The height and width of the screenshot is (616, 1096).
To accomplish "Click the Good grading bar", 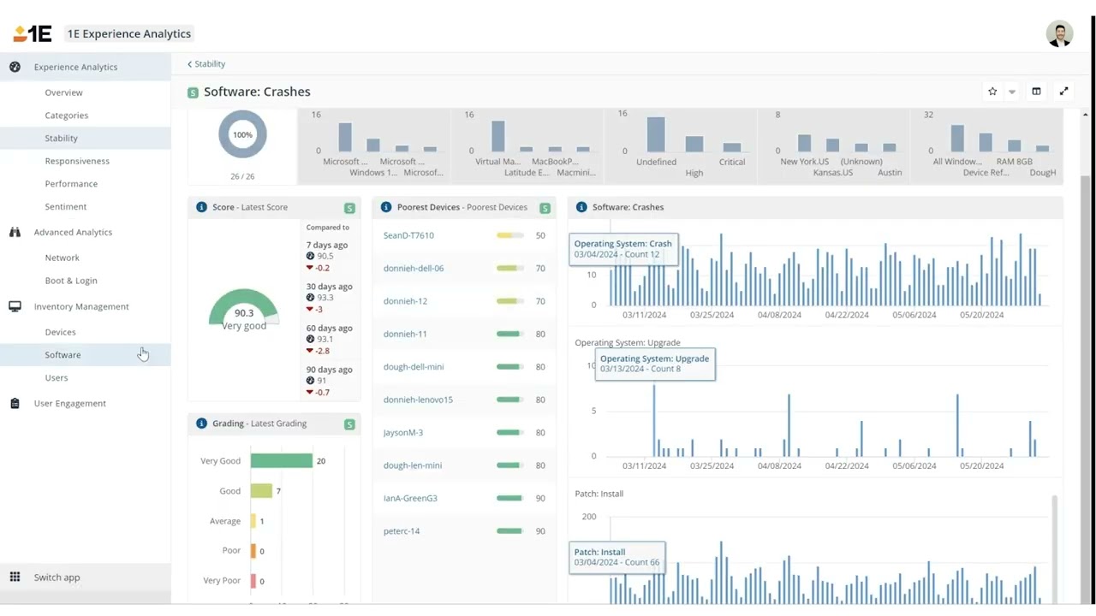I will click(x=261, y=491).
